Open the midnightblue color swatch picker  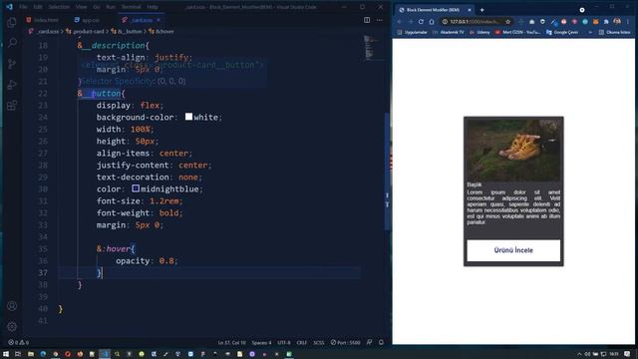click(x=136, y=188)
